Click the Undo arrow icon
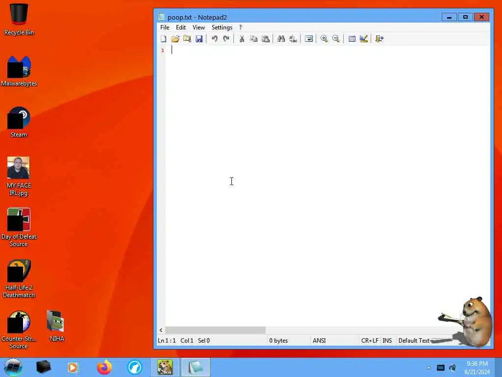 (x=215, y=39)
